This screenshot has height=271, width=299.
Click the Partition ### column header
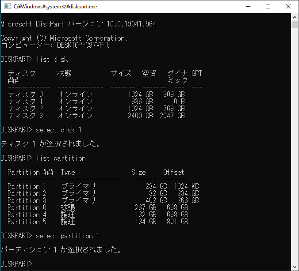click(31, 172)
